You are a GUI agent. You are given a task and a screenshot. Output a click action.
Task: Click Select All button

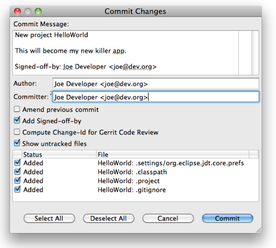[x=49, y=218]
